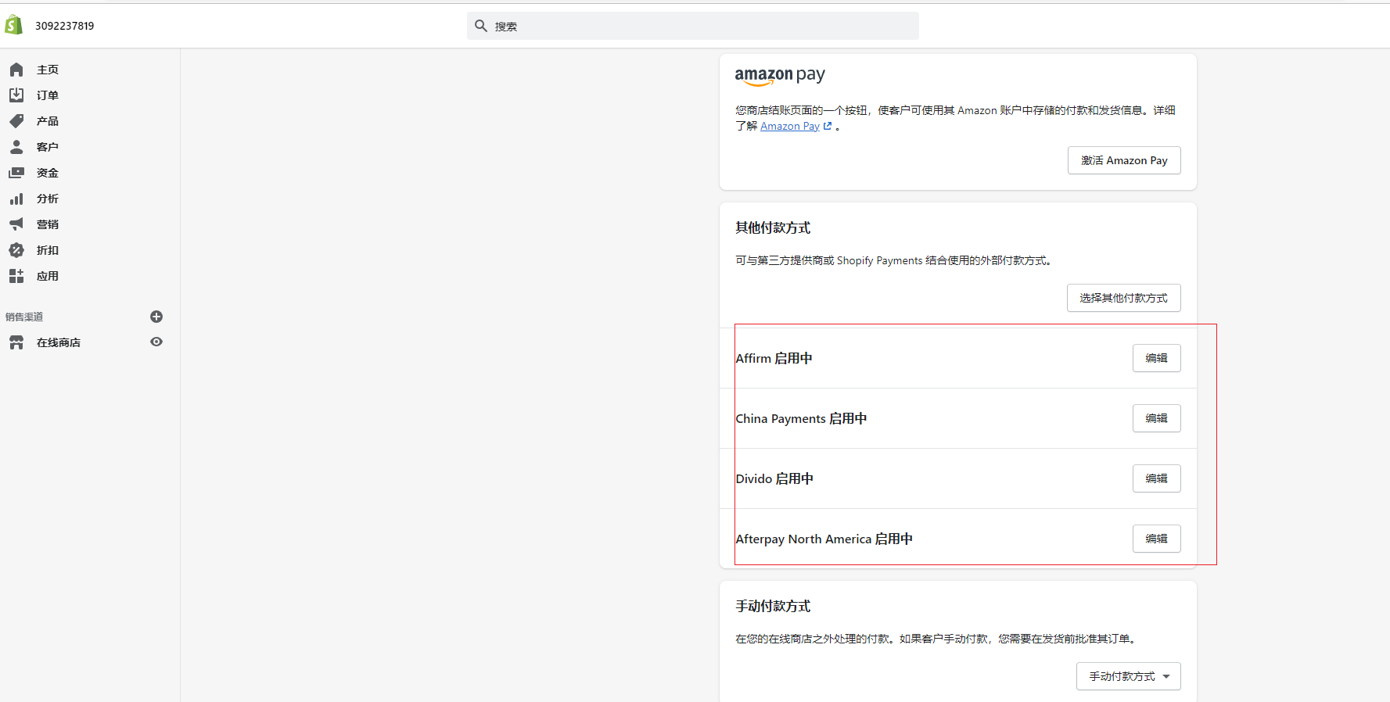Click the Home (主页) house icon

(x=16, y=70)
